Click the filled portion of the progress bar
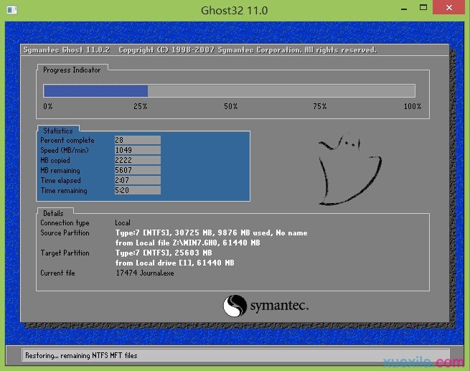 [95, 91]
